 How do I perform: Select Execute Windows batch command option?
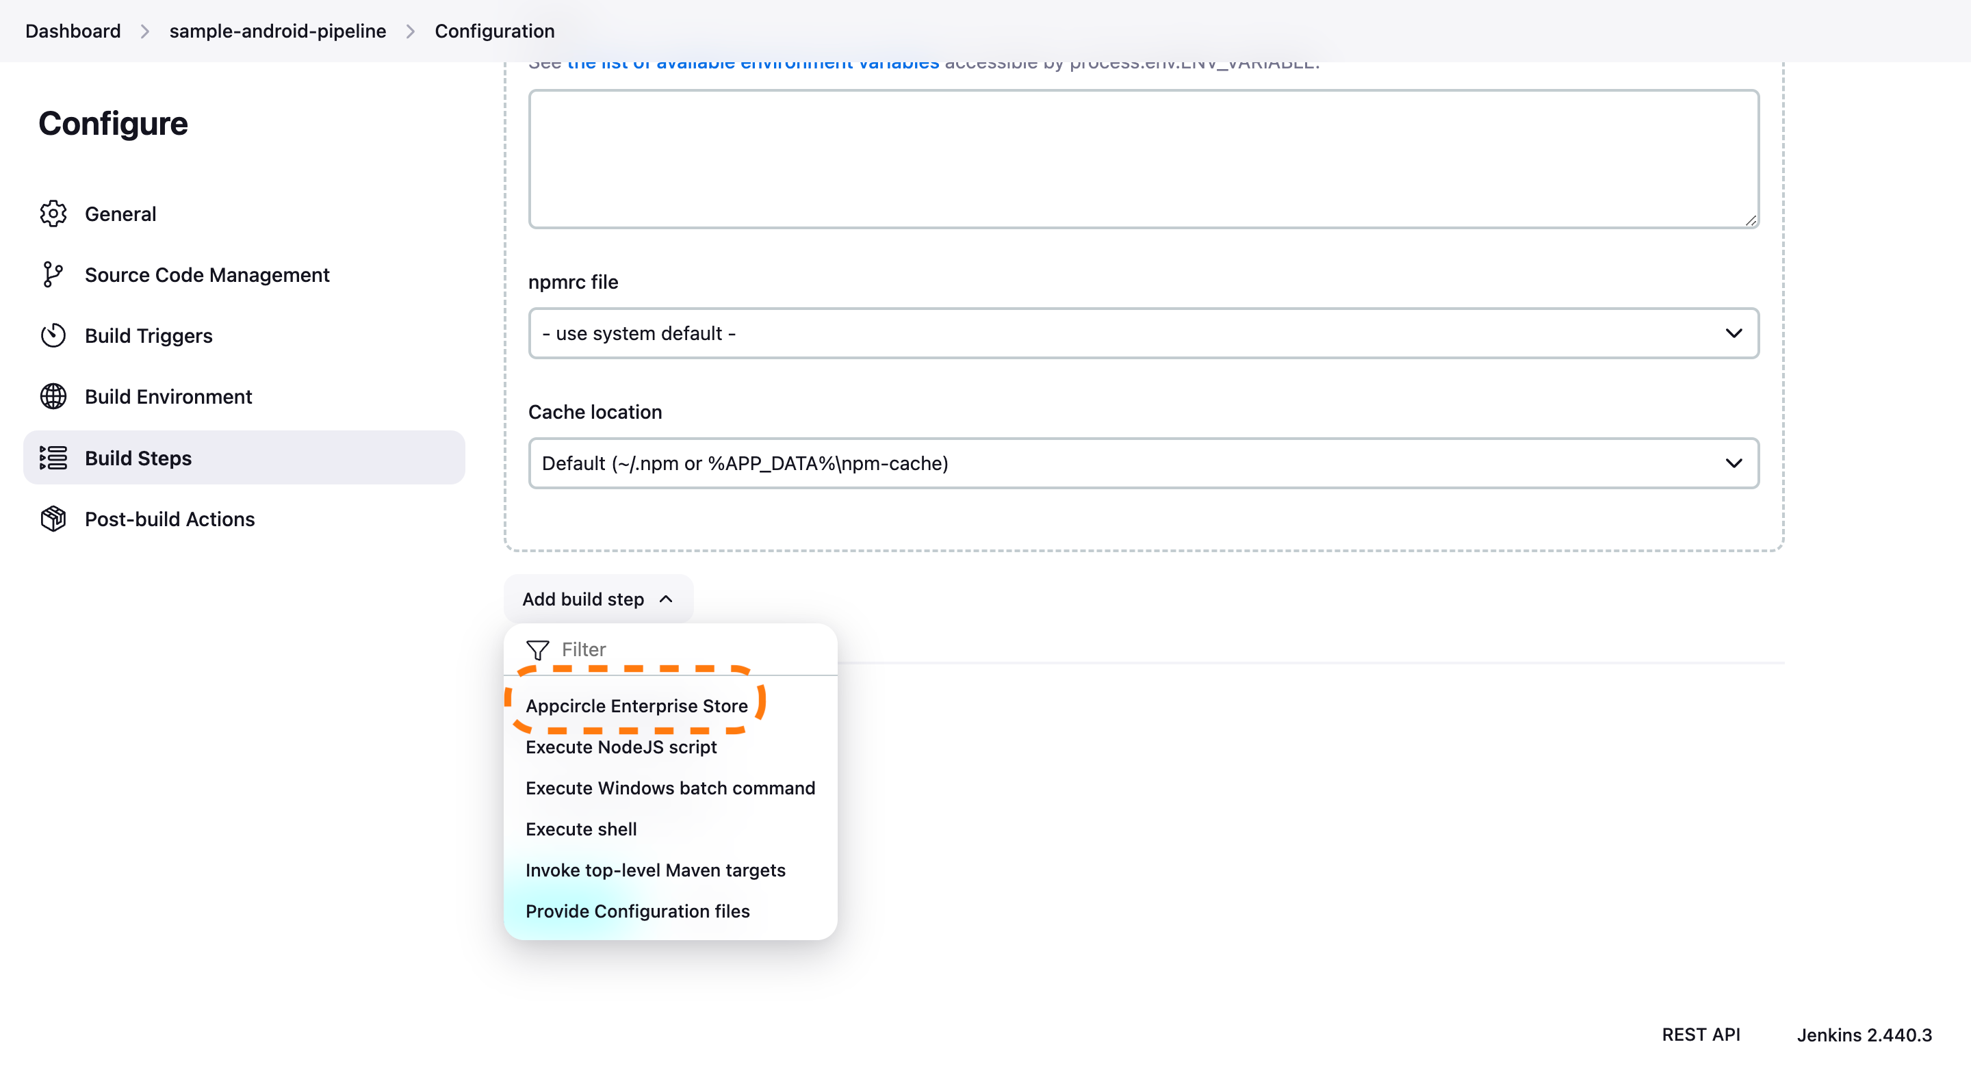(x=670, y=788)
